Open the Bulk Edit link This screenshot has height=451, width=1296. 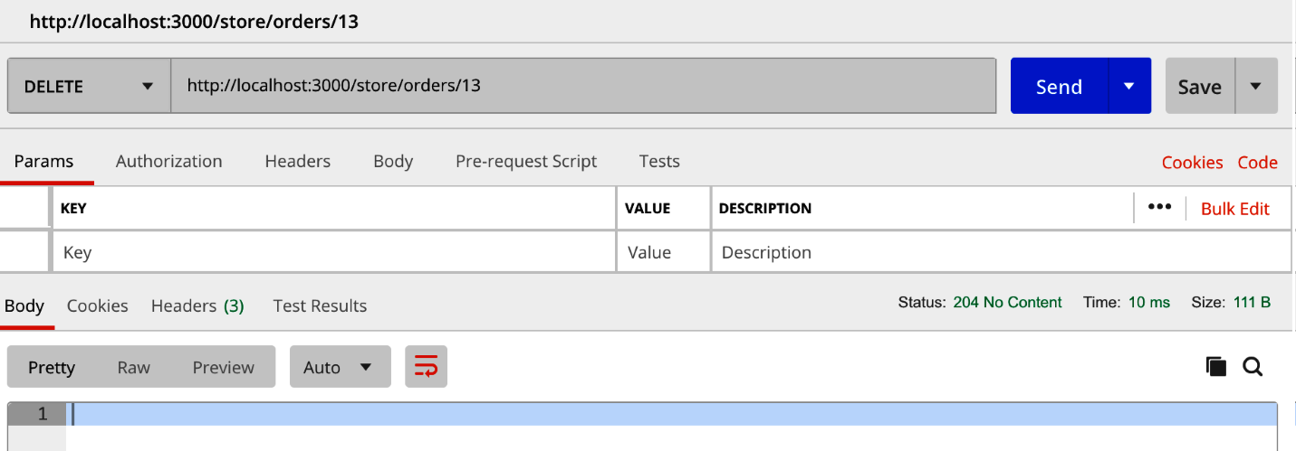(1234, 208)
